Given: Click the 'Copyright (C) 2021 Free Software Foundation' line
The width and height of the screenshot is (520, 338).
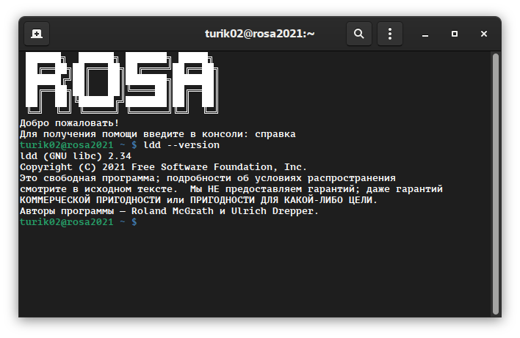Looking at the screenshot, I should tap(163, 167).
